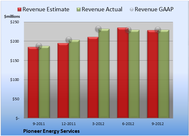This screenshot has width=189, height=136.
Task: Click the GAAP marker above 9-2011 bars
Action: click(39, 46)
